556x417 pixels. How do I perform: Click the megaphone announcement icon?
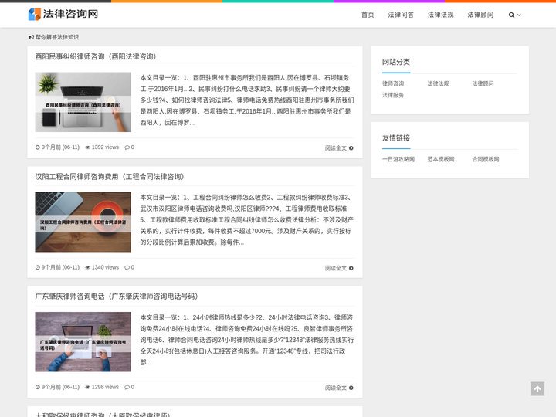point(31,37)
